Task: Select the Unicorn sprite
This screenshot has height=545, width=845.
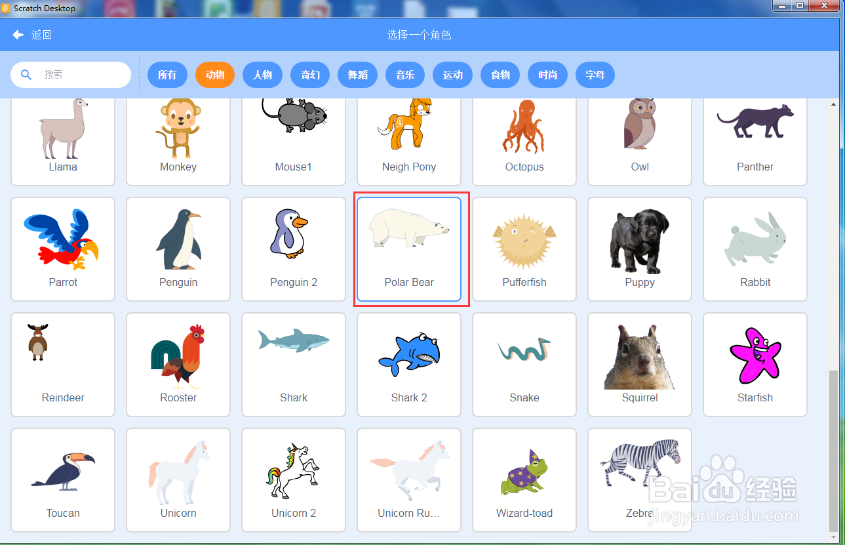Action: (x=178, y=480)
